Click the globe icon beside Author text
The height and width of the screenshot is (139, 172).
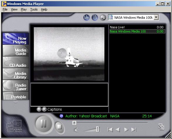pos(61,116)
